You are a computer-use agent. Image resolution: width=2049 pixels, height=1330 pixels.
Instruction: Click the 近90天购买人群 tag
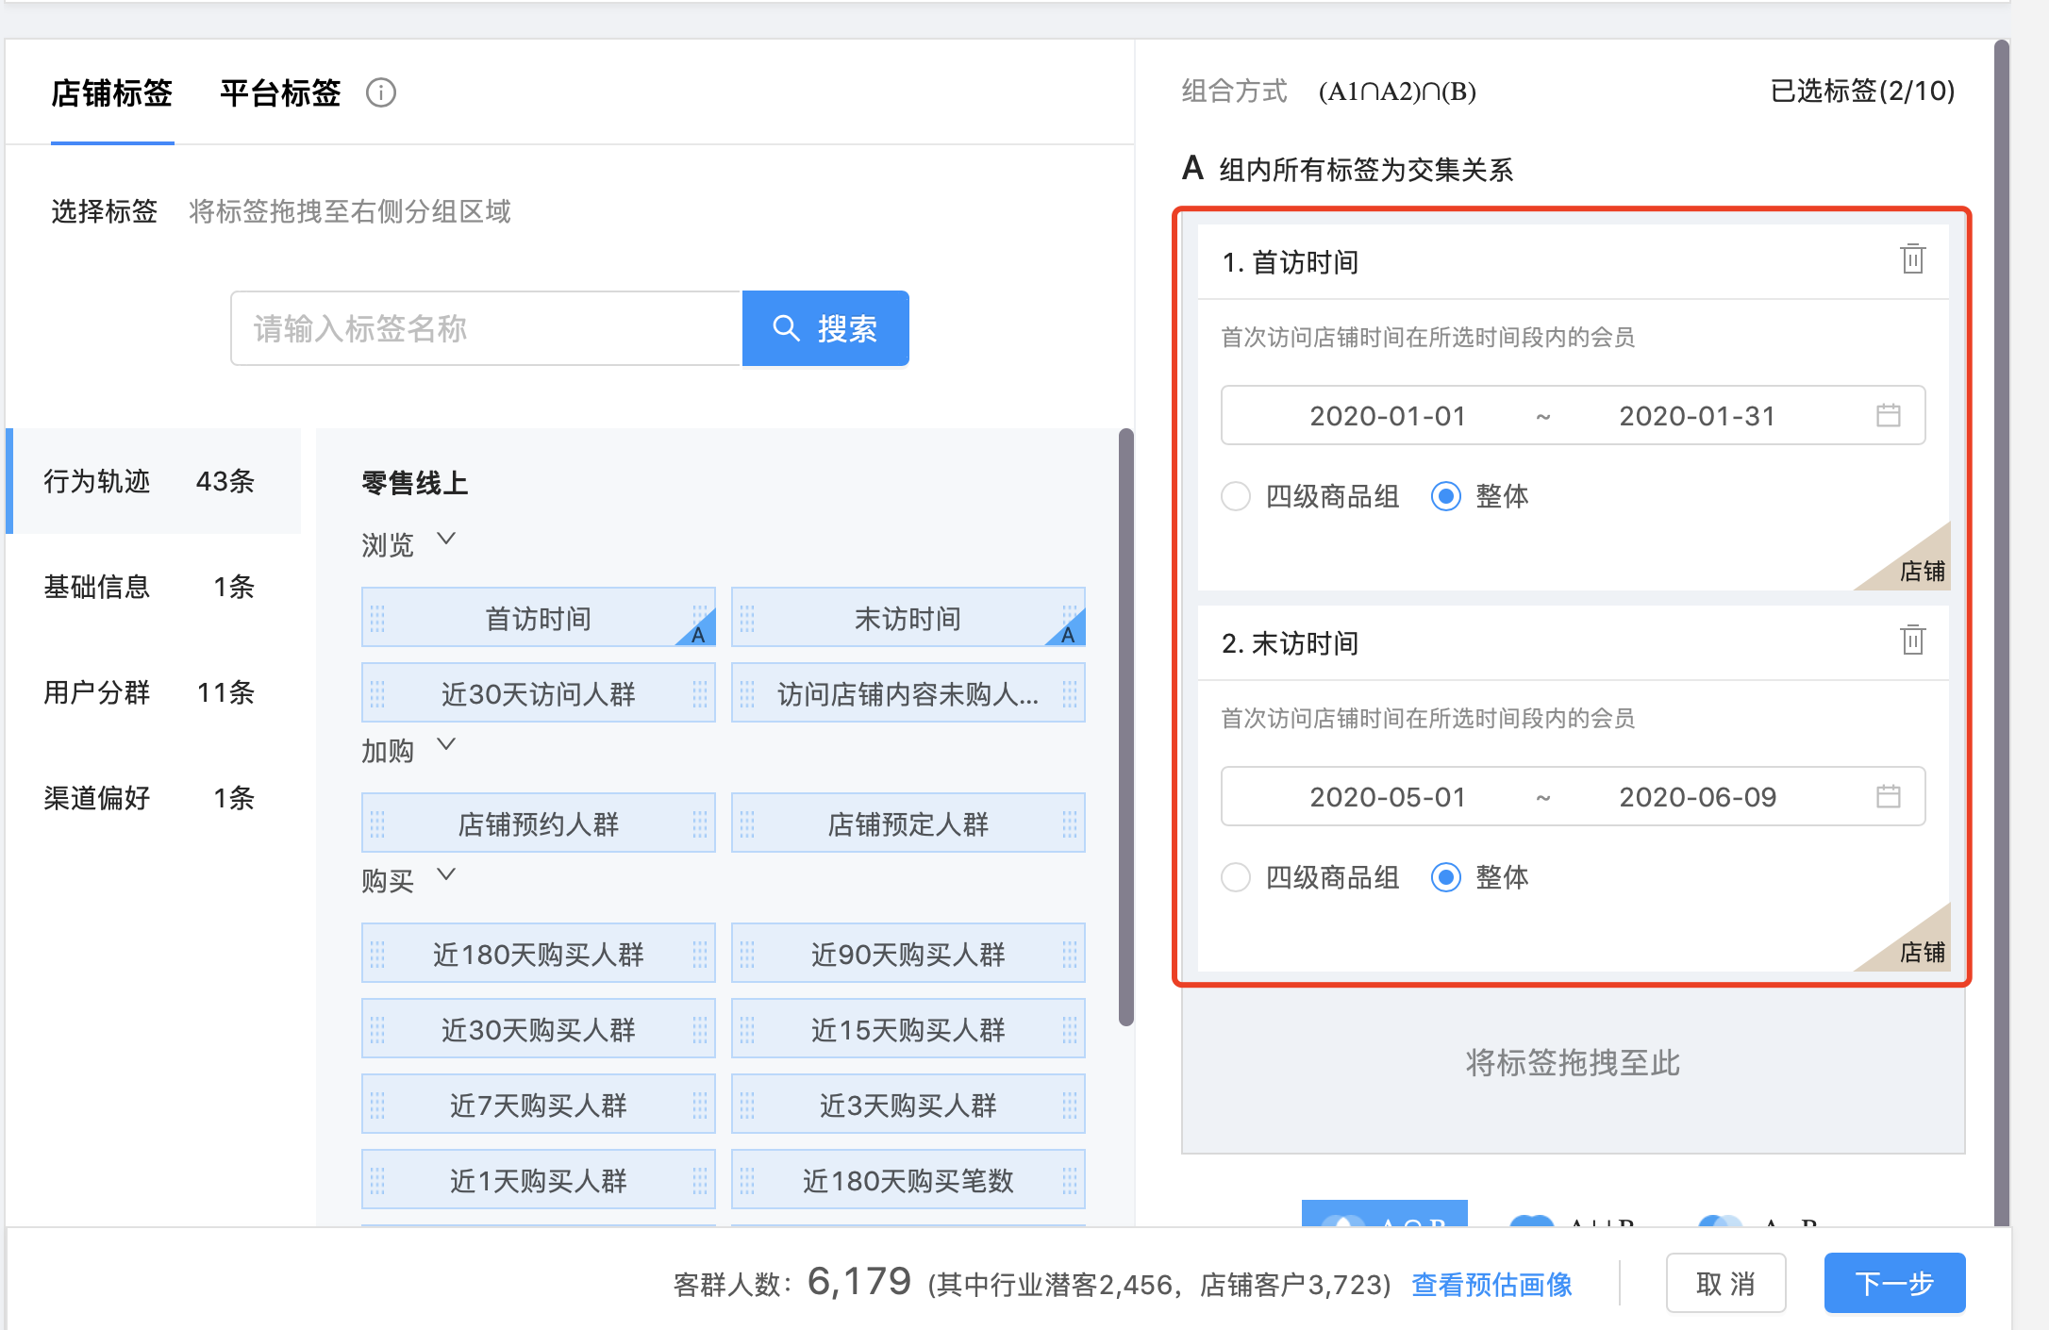pyautogui.click(x=908, y=954)
